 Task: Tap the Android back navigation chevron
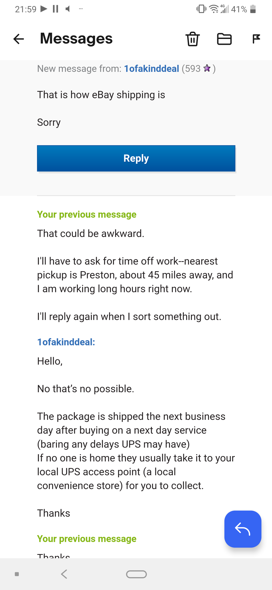click(64, 574)
